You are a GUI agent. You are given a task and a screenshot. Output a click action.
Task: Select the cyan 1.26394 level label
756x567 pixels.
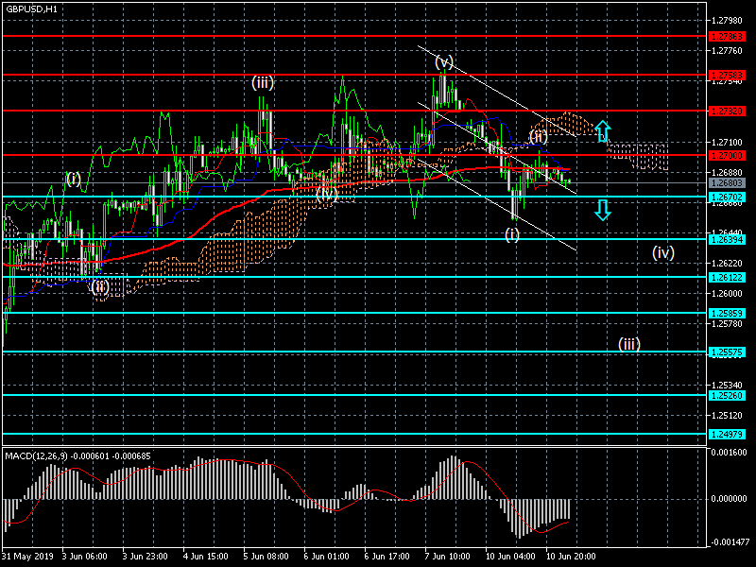[x=727, y=240]
